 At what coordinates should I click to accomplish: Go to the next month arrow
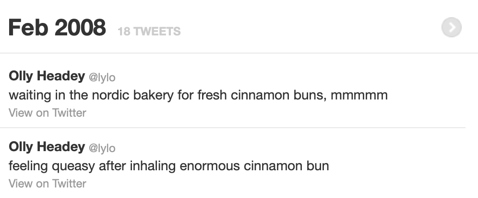pyautogui.click(x=451, y=28)
